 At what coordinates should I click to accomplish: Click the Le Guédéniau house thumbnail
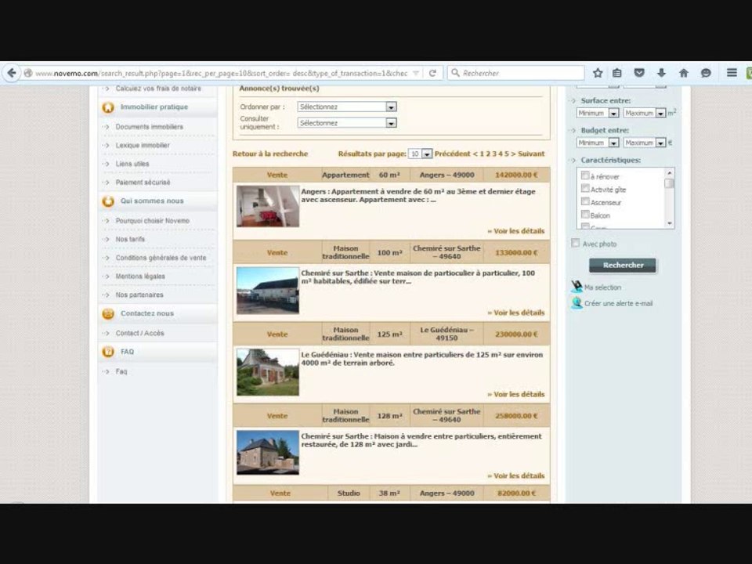coord(268,372)
